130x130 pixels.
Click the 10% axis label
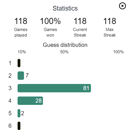pyautogui.click(x=22, y=52)
